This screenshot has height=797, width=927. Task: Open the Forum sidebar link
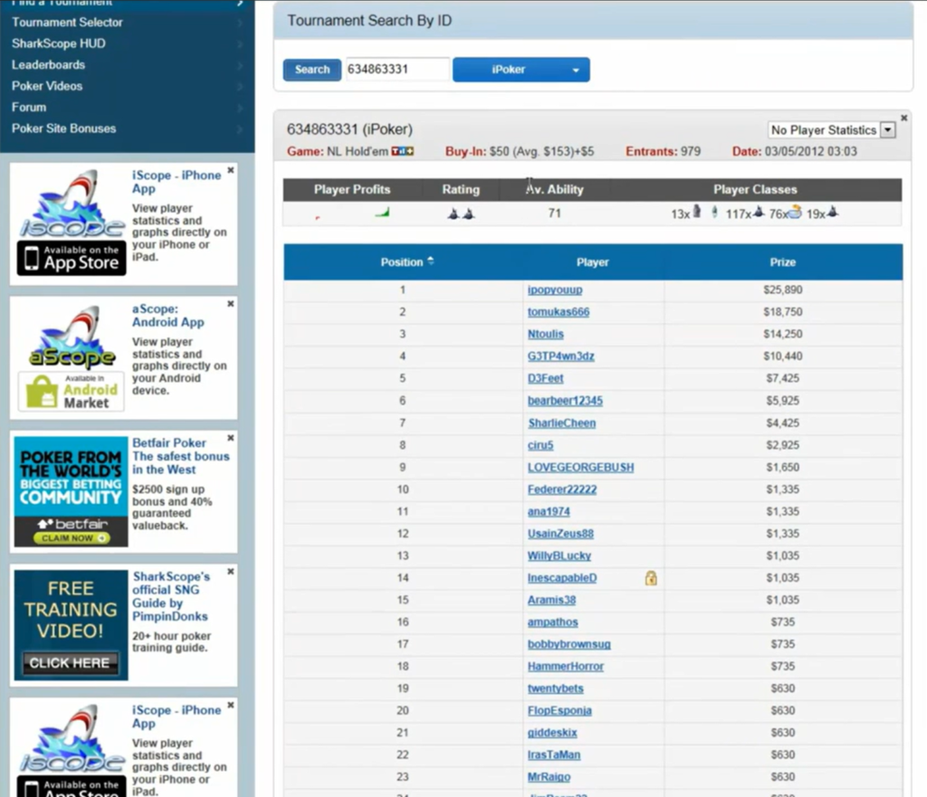point(29,108)
